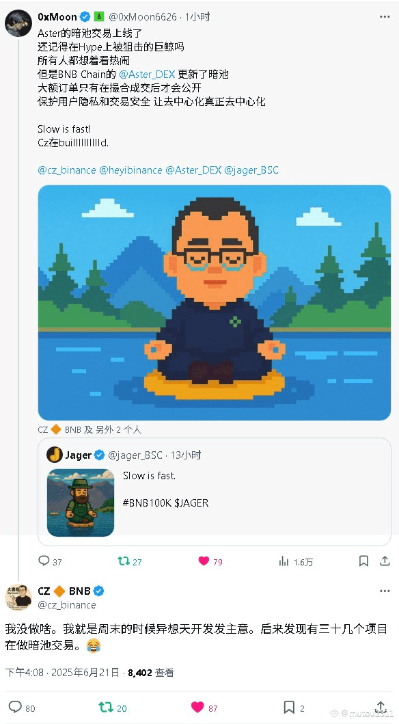399x724 pixels.
Task: Open 0xMoon's profile avatar
Action: click(18, 23)
